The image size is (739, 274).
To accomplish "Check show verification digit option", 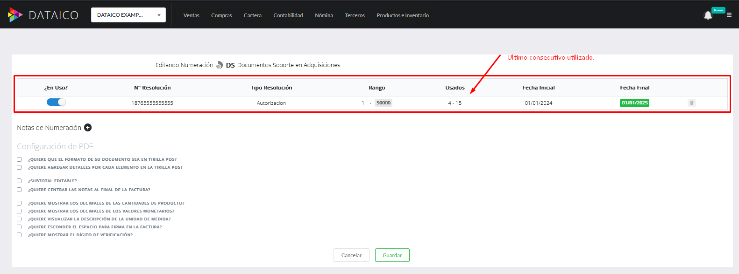I will (19, 235).
